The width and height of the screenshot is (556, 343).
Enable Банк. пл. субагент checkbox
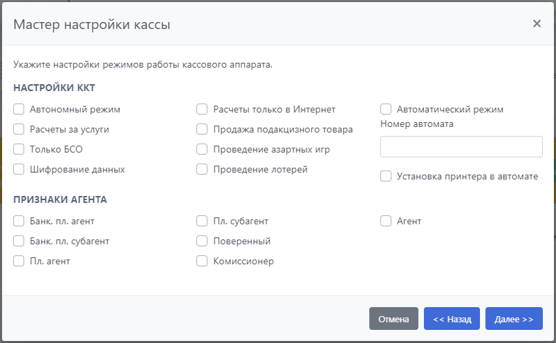point(19,241)
